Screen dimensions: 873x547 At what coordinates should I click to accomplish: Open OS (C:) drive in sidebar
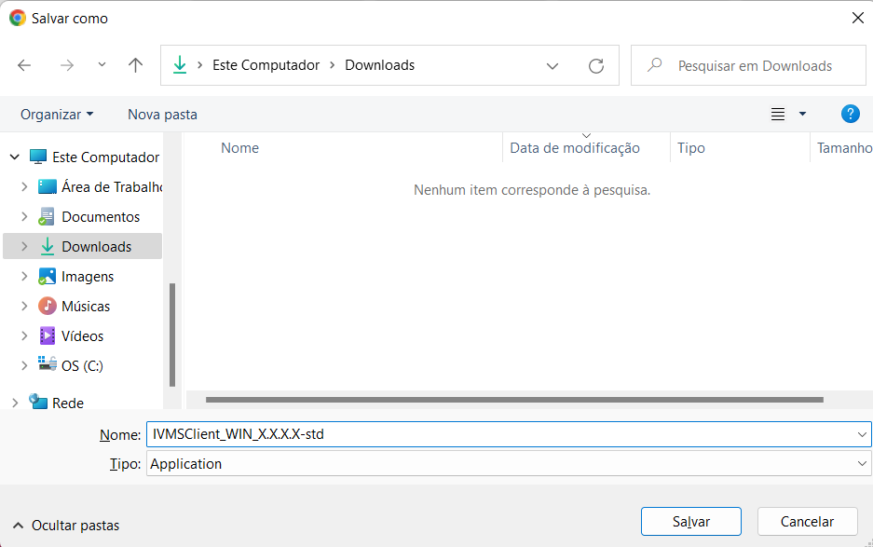[x=81, y=365]
